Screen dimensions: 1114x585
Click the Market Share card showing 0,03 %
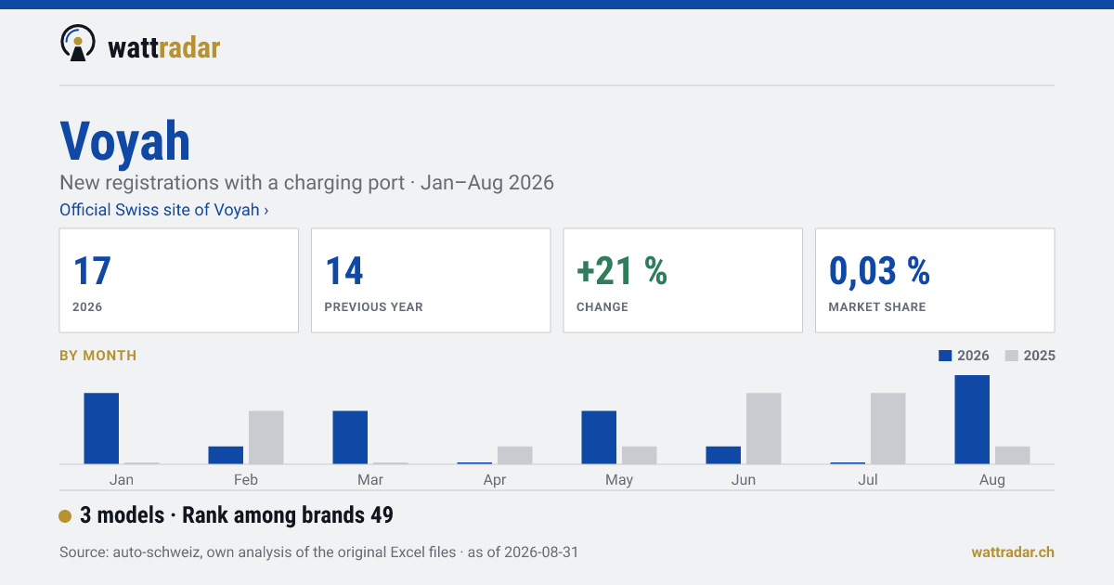[935, 280]
